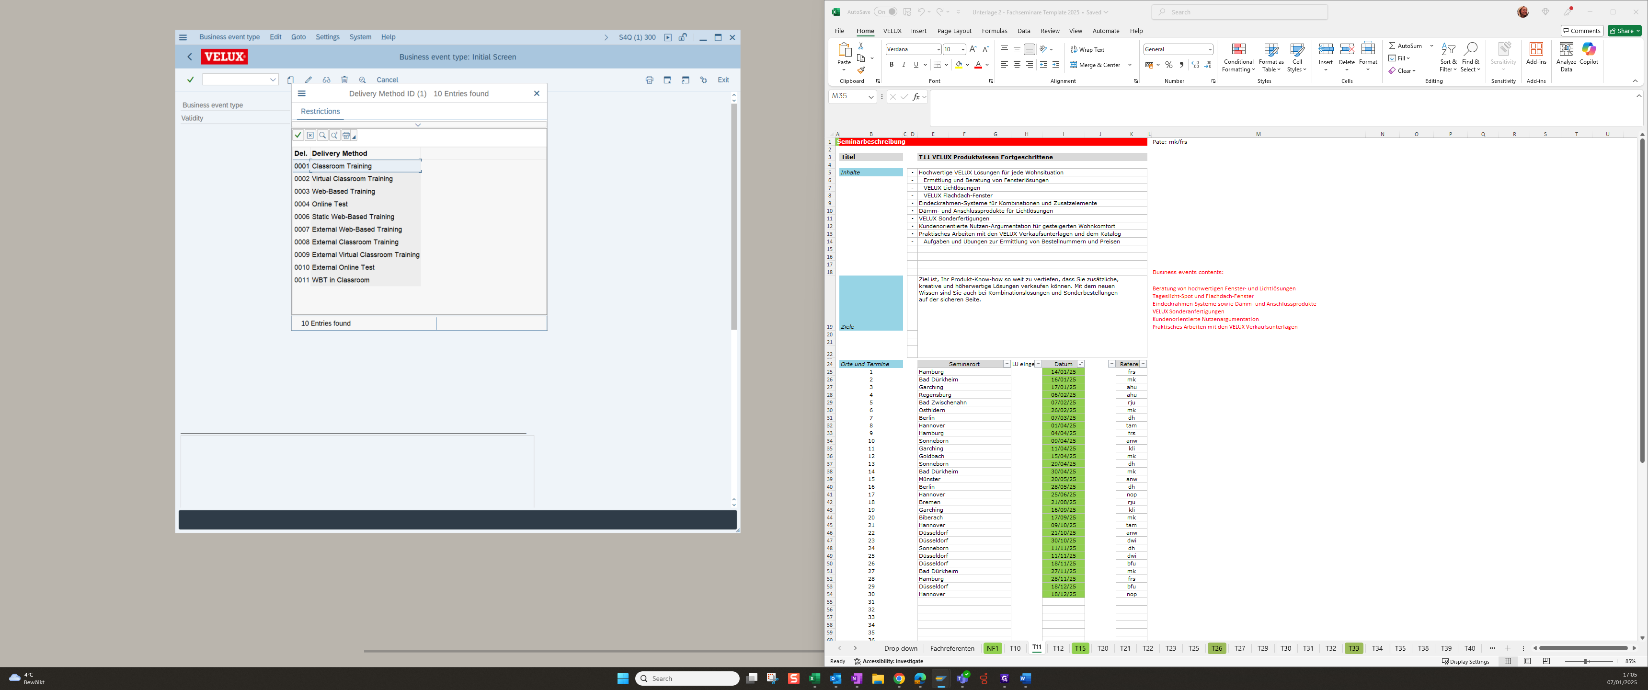Click AutoSum in the Excel ribbon
This screenshot has width=1648, height=690.
point(1405,46)
